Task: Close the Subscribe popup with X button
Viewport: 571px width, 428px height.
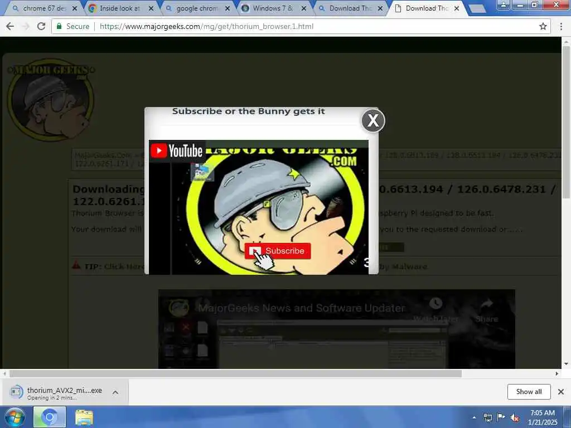Action: [x=373, y=120]
